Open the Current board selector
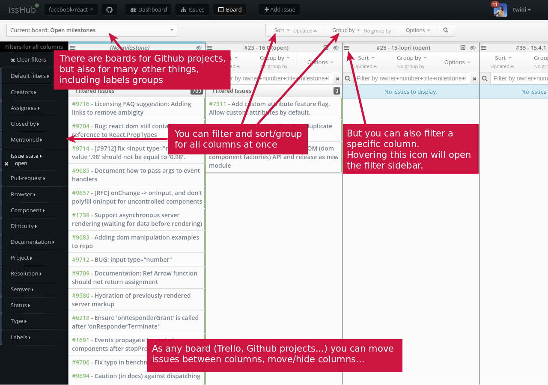 (92, 30)
